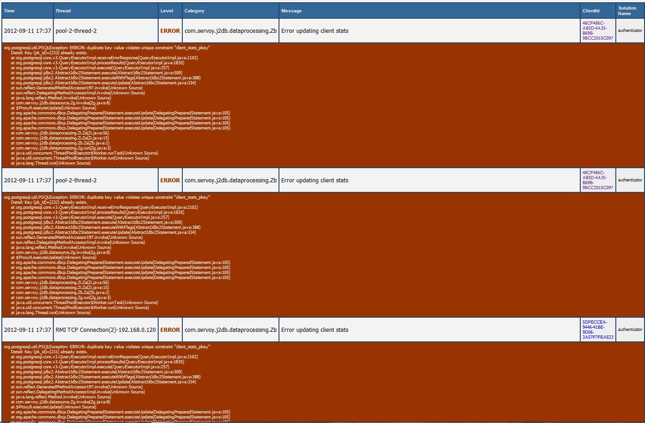Select 'authenticator' above the pk_id 233 trace
Viewport: 645px width, 423px height.
tap(630, 31)
